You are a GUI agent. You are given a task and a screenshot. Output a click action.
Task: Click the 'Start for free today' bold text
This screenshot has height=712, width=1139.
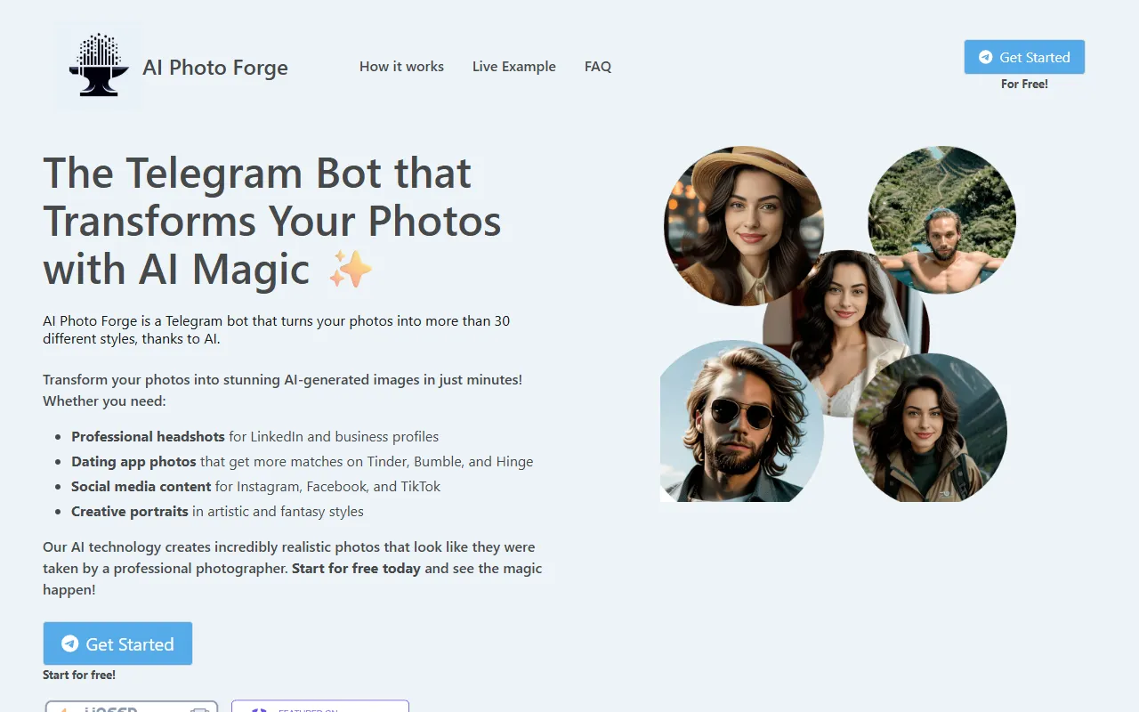click(x=356, y=568)
